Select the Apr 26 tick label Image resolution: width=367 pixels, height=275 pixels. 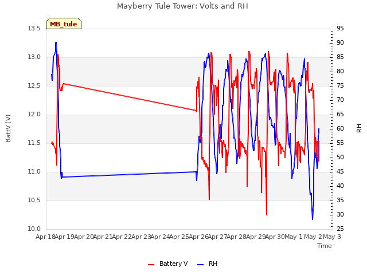click(198, 237)
